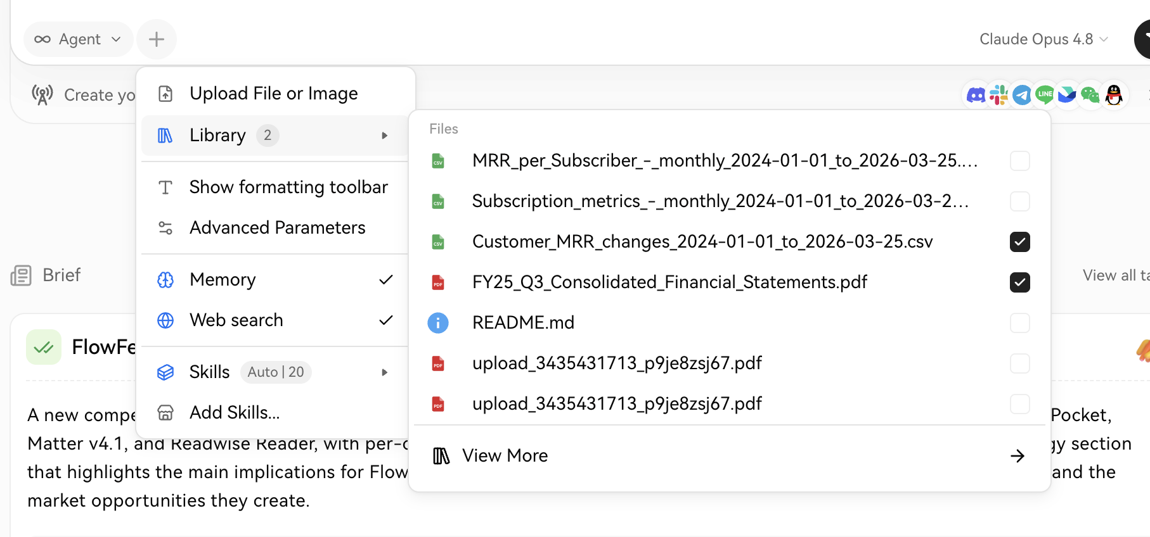Click the View More arrow

pyautogui.click(x=1018, y=456)
